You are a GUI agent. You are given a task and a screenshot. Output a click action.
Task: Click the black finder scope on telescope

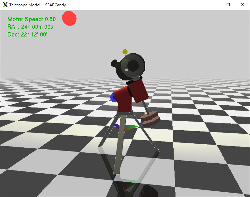[x=114, y=63]
